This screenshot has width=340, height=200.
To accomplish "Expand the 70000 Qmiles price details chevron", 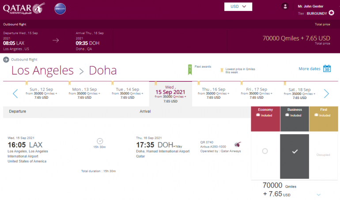I will point(319,194).
